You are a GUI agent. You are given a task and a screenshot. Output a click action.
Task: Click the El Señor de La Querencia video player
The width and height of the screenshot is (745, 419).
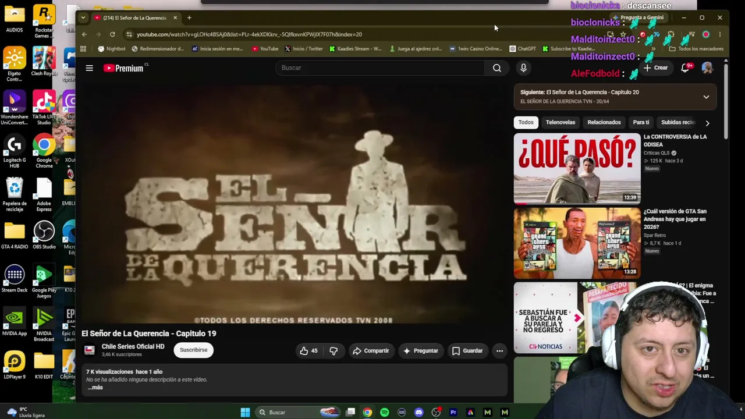tap(294, 204)
